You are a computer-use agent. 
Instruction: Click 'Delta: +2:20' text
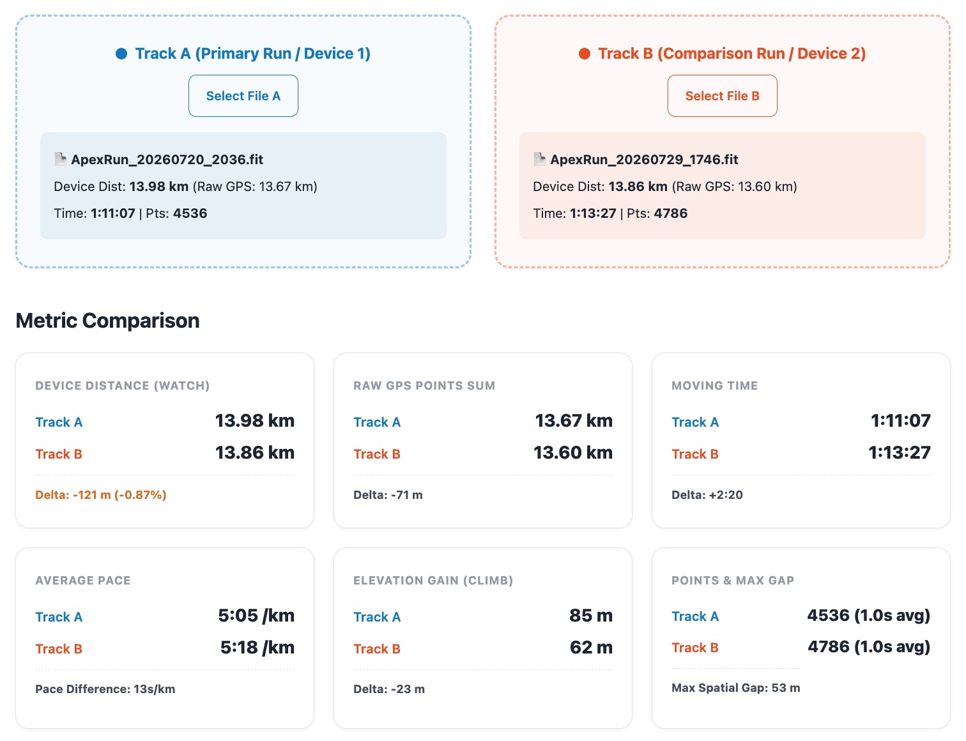pyautogui.click(x=707, y=495)
